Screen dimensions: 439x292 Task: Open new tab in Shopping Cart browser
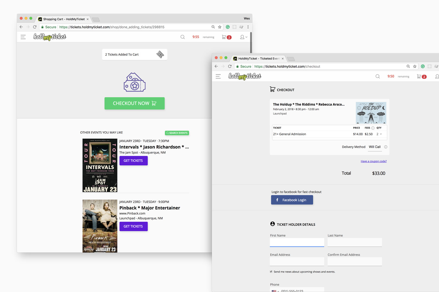click(96, 19)
